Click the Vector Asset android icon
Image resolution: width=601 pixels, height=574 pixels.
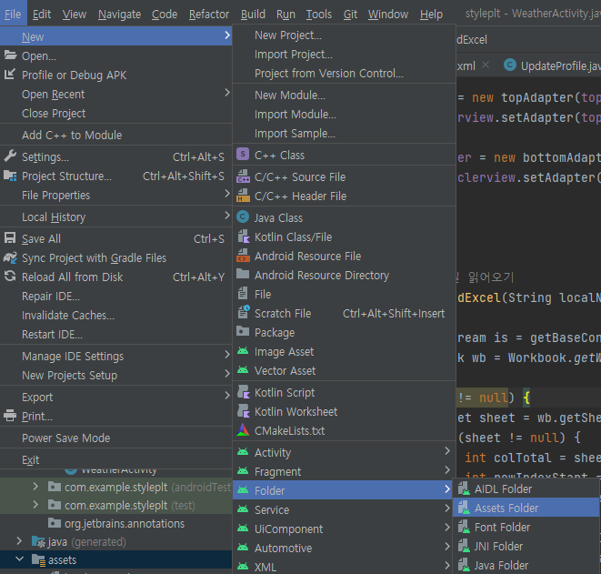click(243, 370)
